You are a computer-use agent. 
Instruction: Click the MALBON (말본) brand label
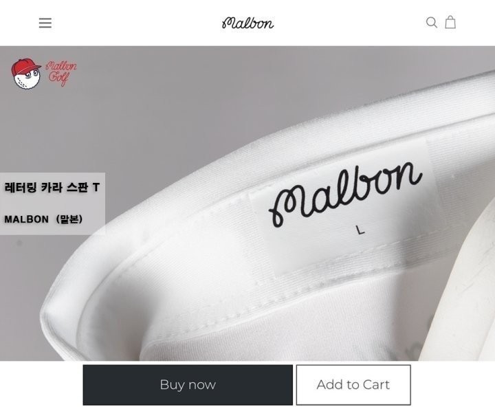[x=43, y=219]
